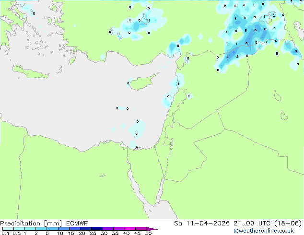Click the 'ECMWF' model label
Screen dimensions: 304x235
pos(77,223)
